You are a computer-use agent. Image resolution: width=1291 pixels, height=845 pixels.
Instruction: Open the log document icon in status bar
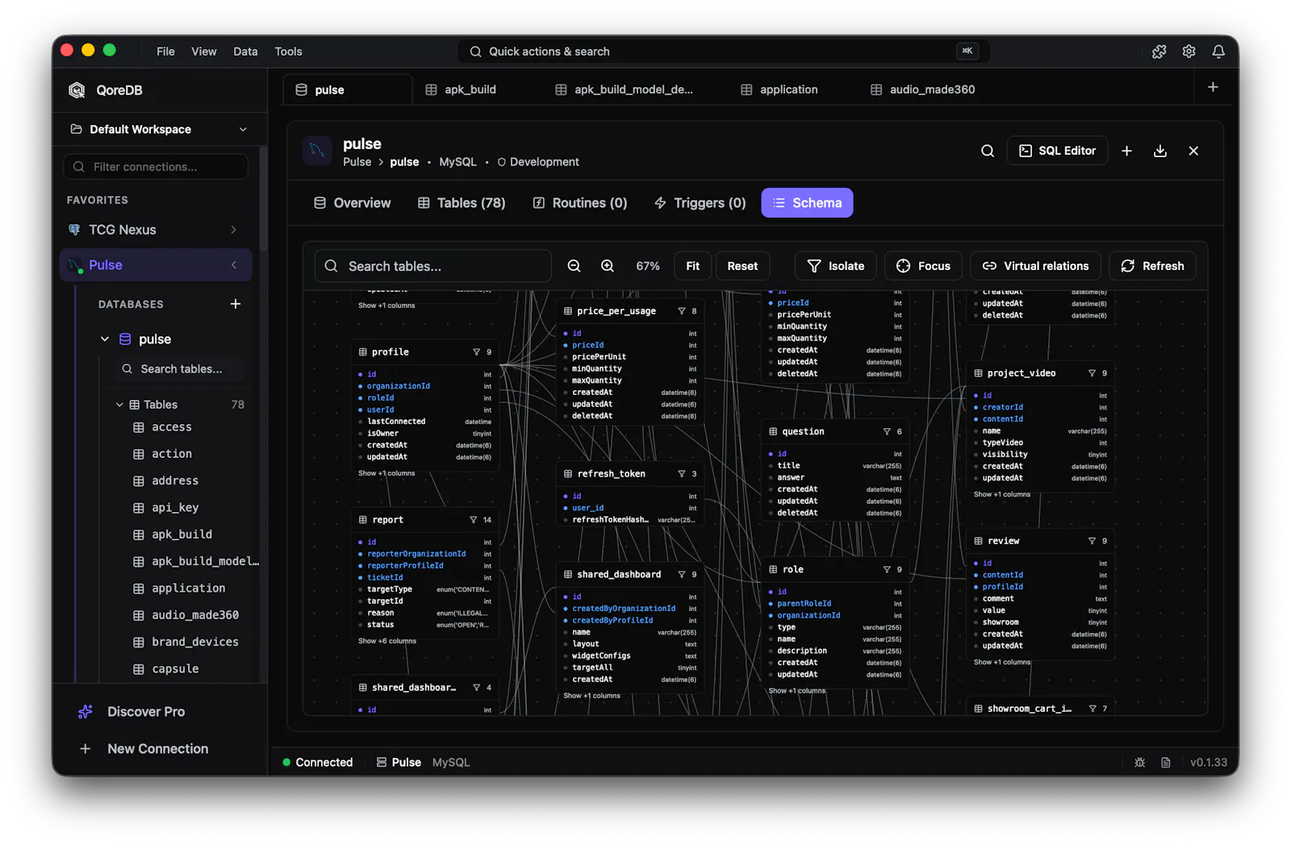1166,763
